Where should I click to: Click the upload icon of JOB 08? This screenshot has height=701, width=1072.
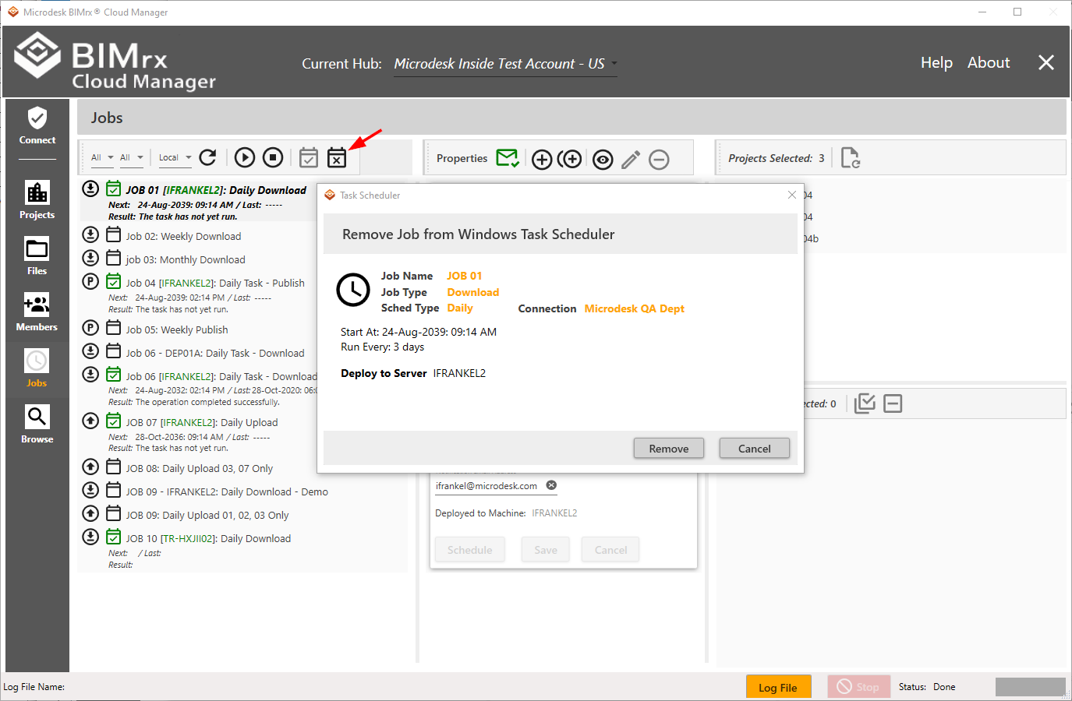(x=90, y=467)
